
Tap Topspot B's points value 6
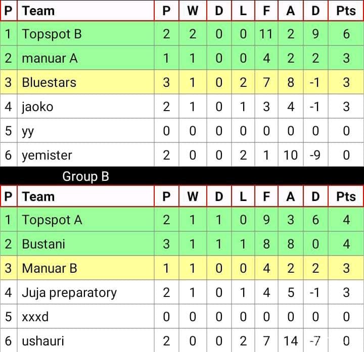click(x=346, y=34)
